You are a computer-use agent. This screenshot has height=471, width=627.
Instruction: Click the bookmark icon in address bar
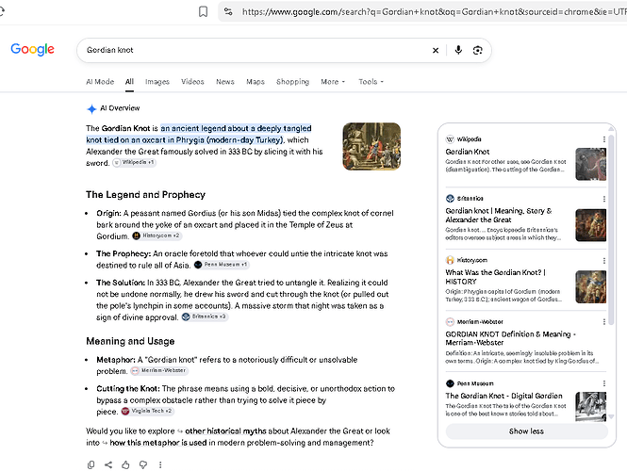click(203, 11)
